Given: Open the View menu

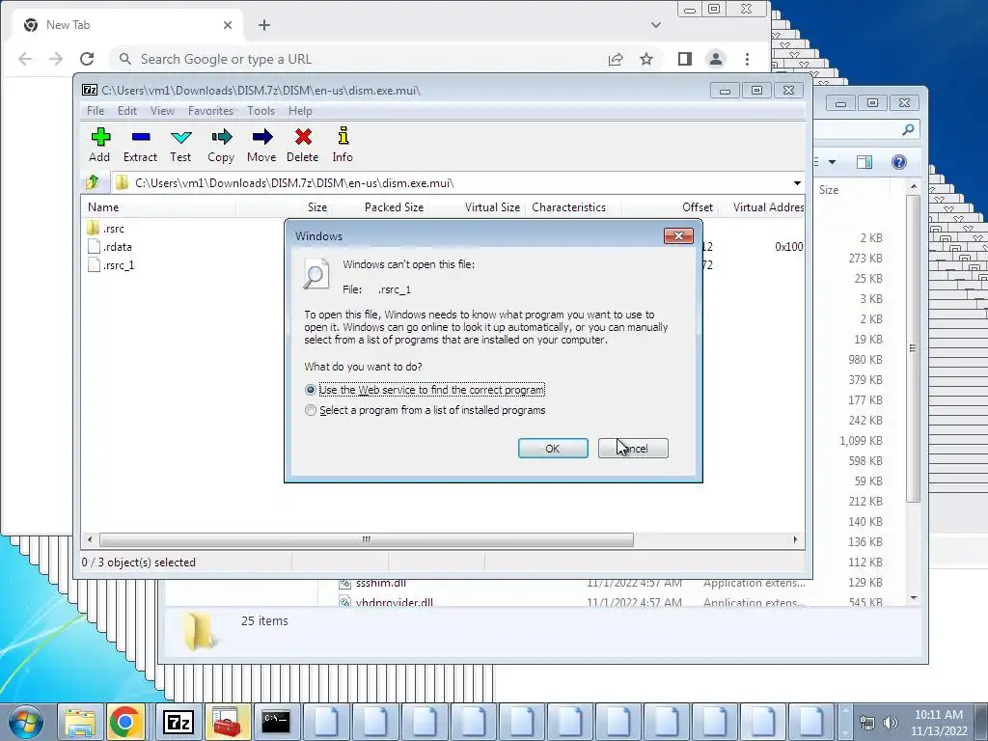Looking at the screenshot, I should click(162, 111).
